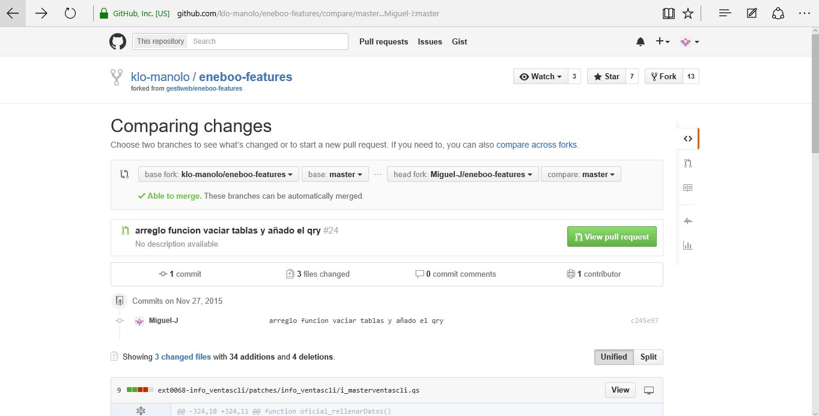Click the 1 commit tab
This screenshot has width=819, height=416.
[x=180, y=274]
